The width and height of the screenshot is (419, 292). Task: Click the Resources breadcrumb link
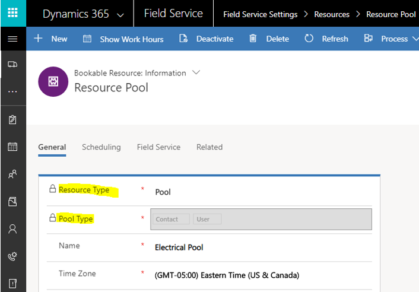click(331, 14)
